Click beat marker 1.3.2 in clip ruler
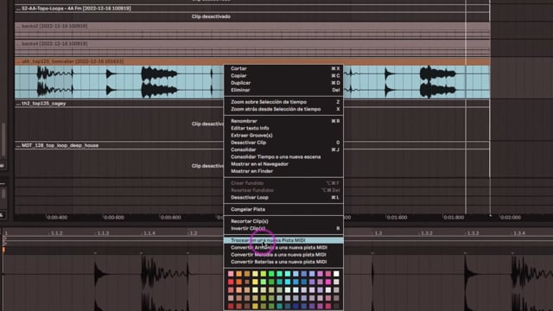This screenshot has width=553, height=311. coord(427,233)
